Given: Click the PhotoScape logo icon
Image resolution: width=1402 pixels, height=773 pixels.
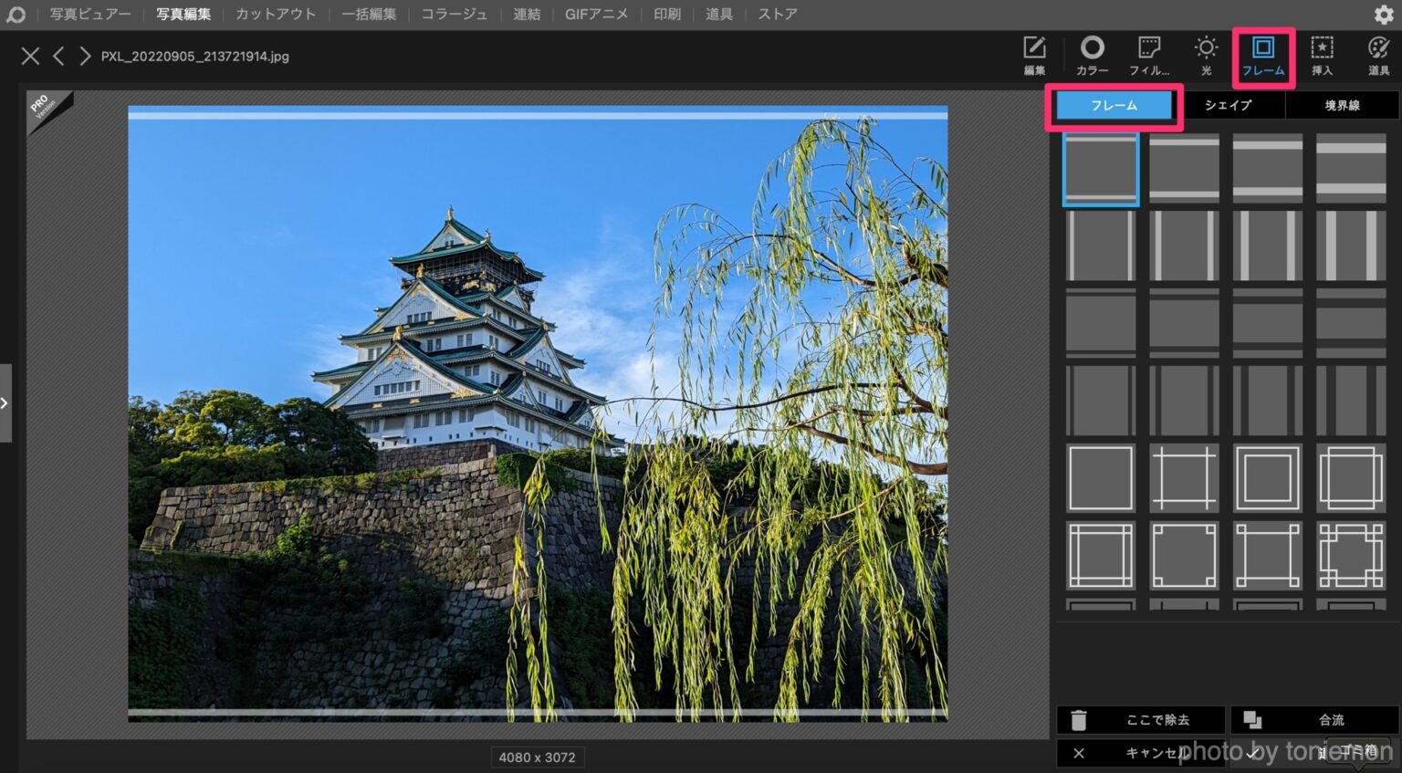Looking at the screenshot, I should coord(16,14).
